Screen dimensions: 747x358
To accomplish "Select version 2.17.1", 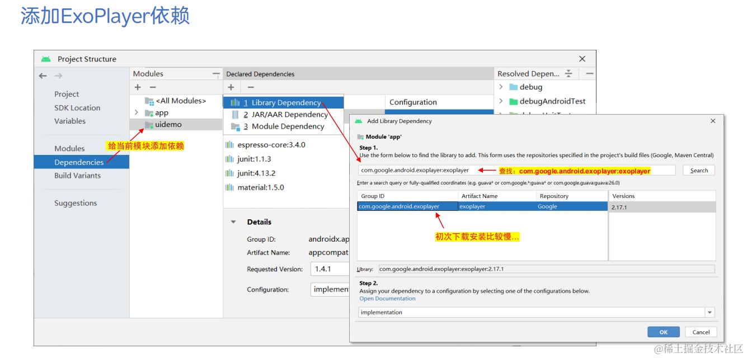I will [x=662, y=206].
